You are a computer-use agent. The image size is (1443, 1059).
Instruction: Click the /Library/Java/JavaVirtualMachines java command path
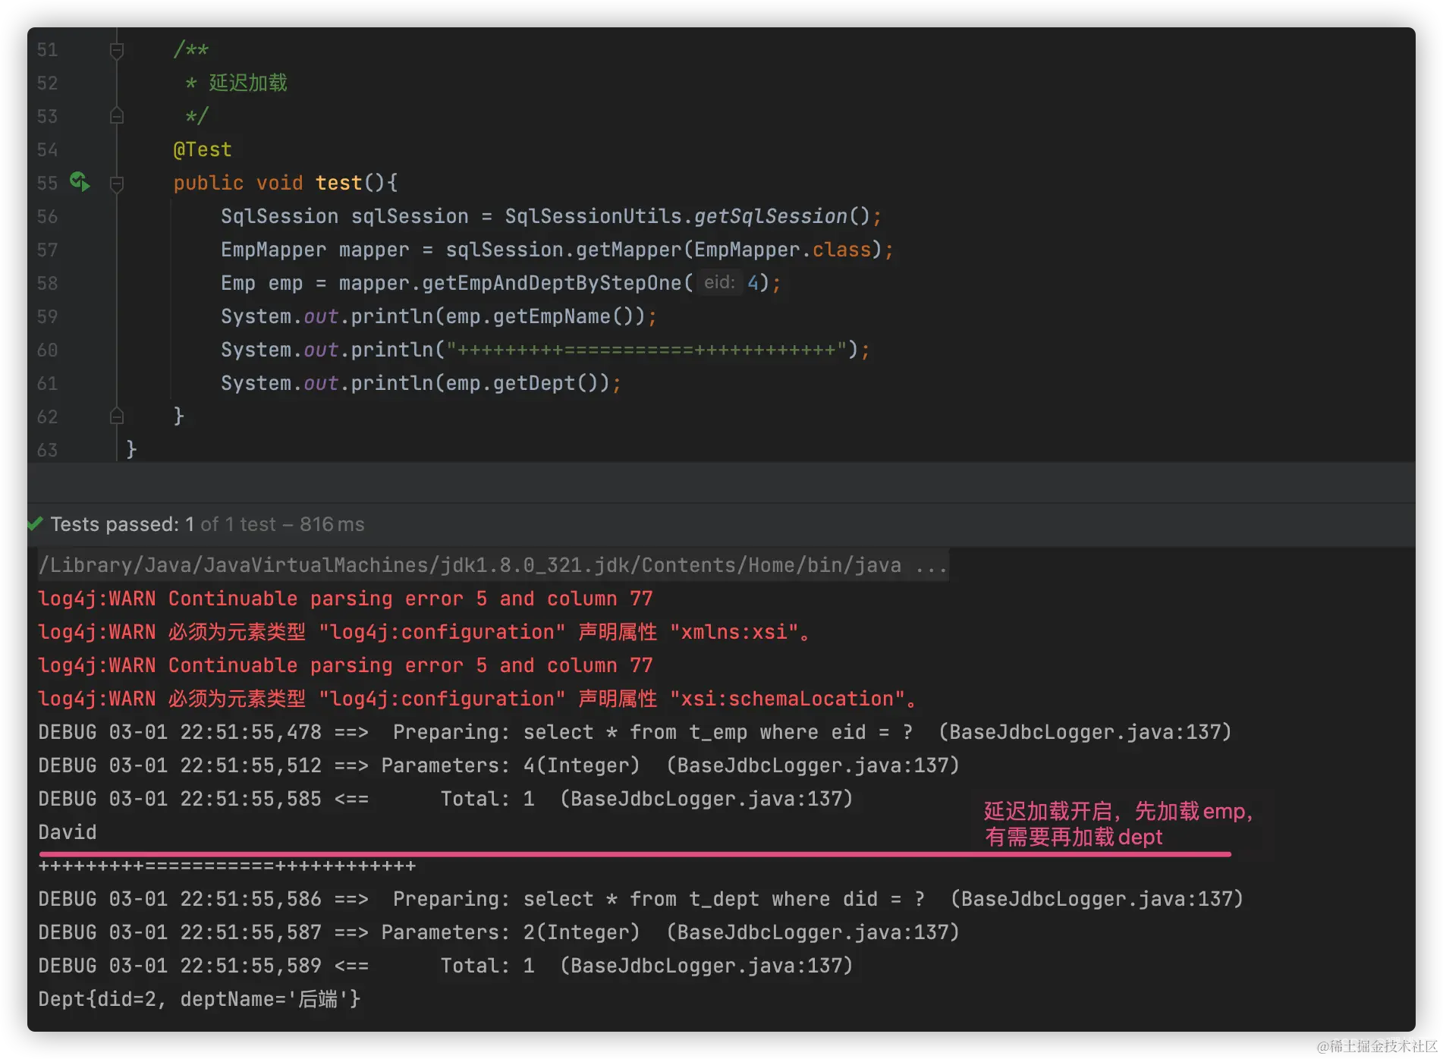470,565
